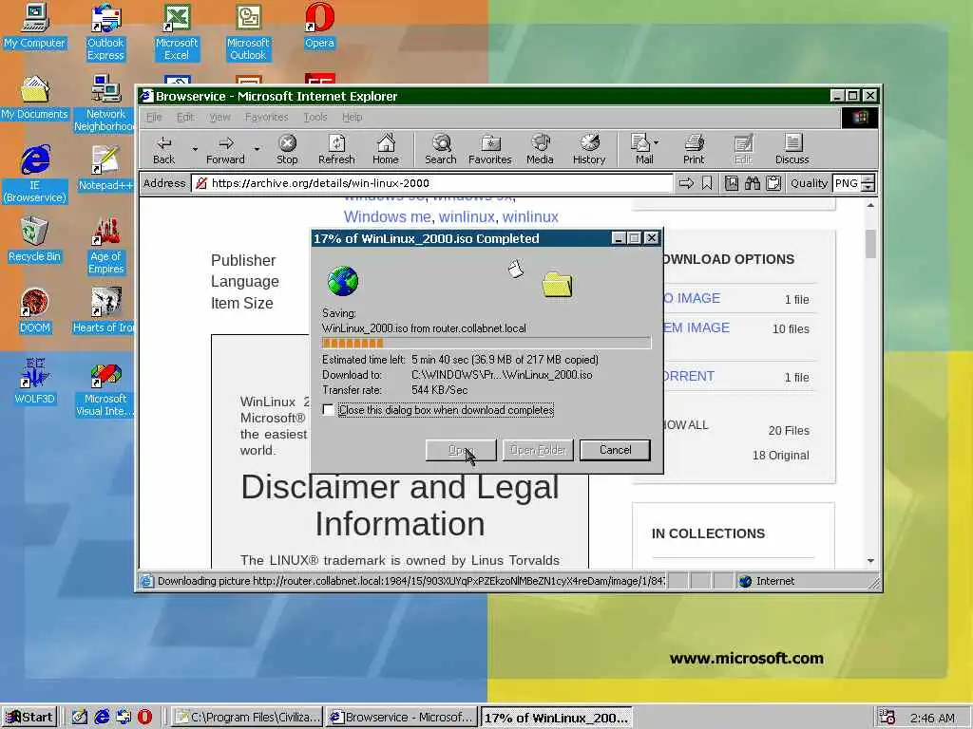Enable close dialog when download completes

click(328, 410)
